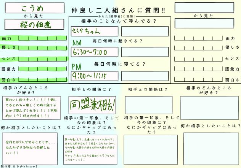The image size is (241, 168).
Task: Select the answer box starting 面白いし絵上手い
Action: (x=32, y=108)
